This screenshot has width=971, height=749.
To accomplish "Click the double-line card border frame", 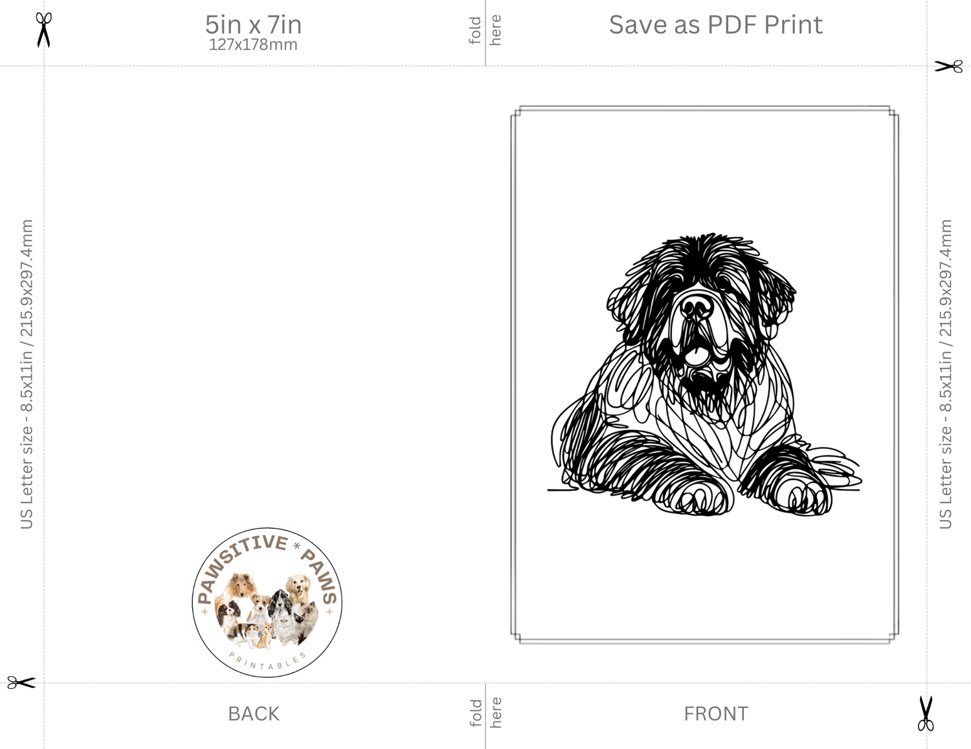I will (705, 375).
